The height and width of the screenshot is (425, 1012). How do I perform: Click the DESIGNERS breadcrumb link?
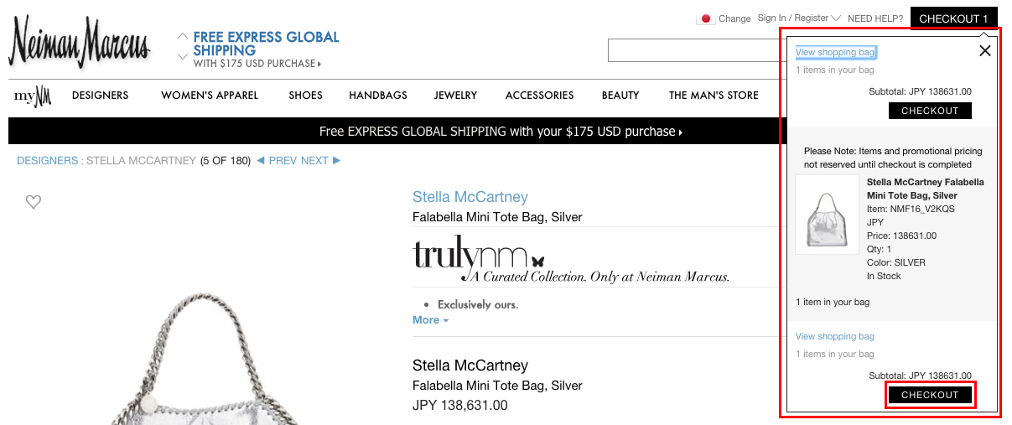(x=47, y=160)
